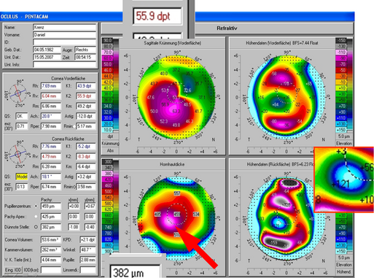Viewport: 374px width, 278px height.
Task: Click the empty ID field
Action: pos(65,42)
